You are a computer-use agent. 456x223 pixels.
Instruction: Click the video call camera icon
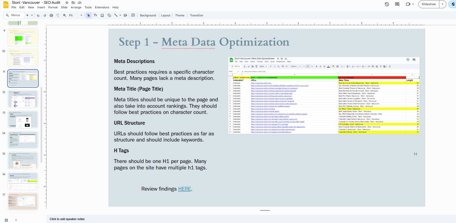coord(408,4)
